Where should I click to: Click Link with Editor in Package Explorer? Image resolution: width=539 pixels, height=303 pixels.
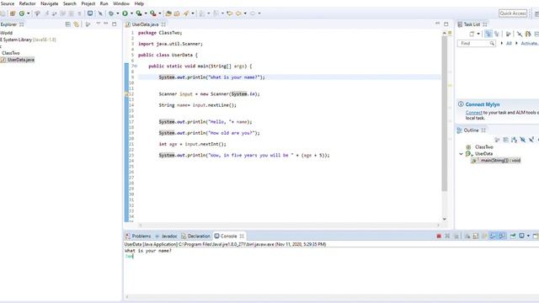pyautogui.click(x=76, y=24)
